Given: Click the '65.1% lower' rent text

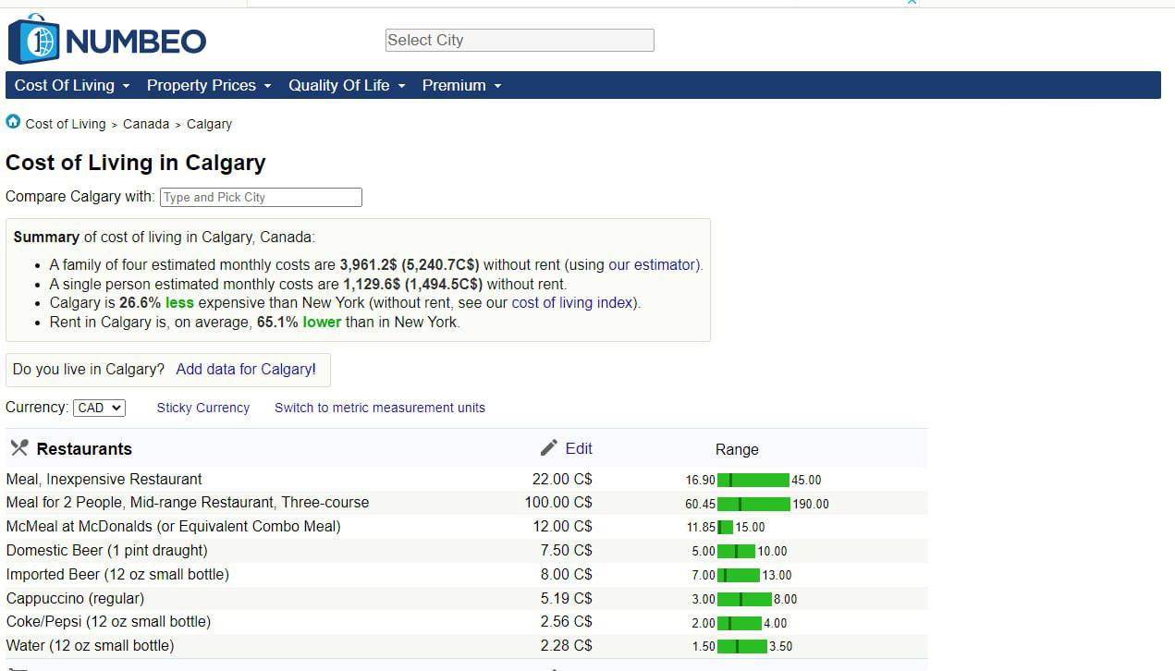Looking at the screenshot, I should (299, 323).
